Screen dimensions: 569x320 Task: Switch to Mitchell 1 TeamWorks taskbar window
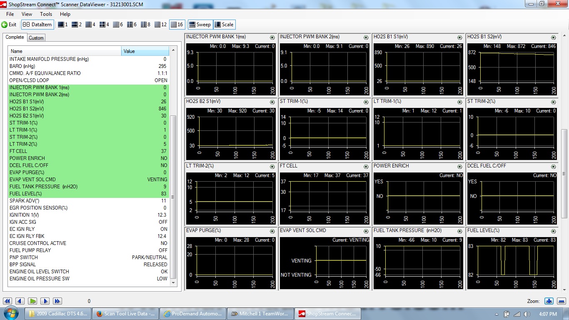click(260, 314)
